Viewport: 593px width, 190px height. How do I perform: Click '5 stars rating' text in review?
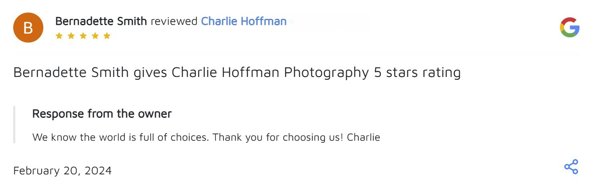417,73
